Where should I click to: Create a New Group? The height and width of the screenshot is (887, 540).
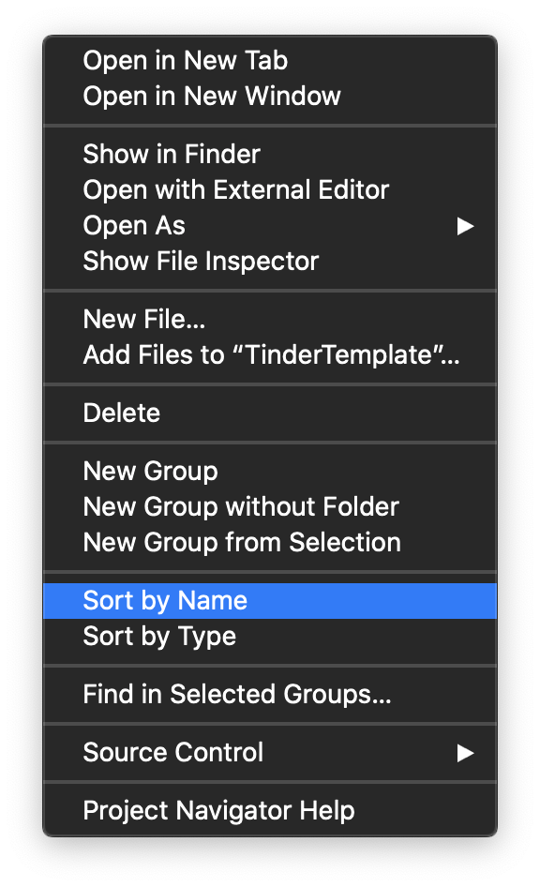point(270,471)
